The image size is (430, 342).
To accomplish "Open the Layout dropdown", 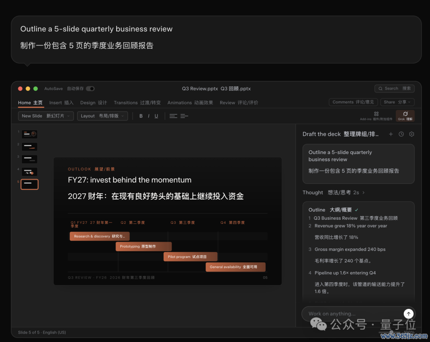I will [x=102, y=116].
